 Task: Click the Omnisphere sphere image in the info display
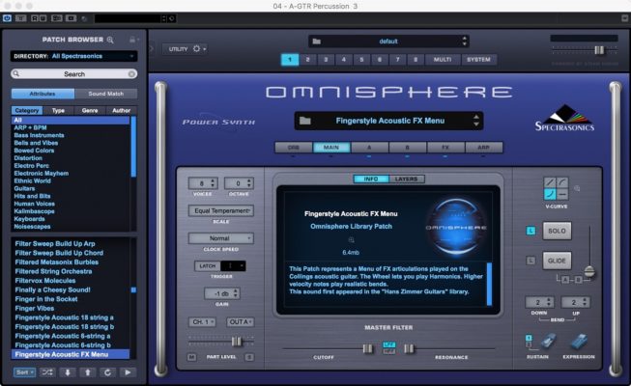coord(456,227)
